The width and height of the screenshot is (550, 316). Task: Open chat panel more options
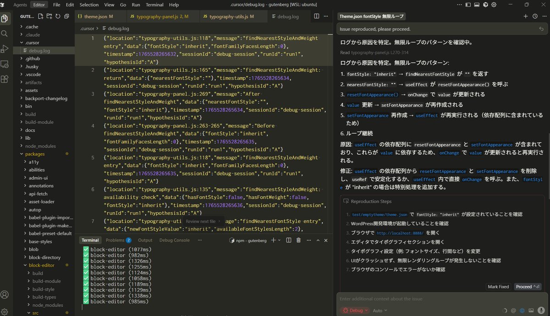click(x=544, y=16)
